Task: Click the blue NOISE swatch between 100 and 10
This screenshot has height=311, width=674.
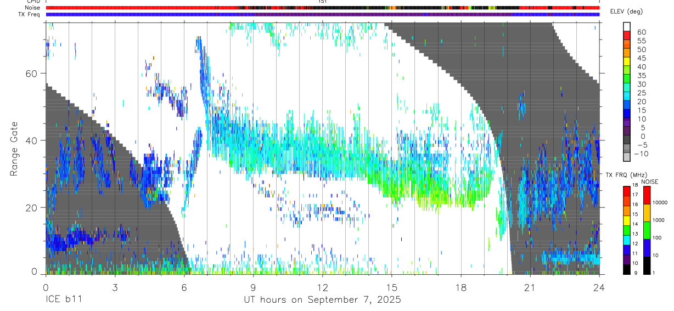Action: pos(647,247)
